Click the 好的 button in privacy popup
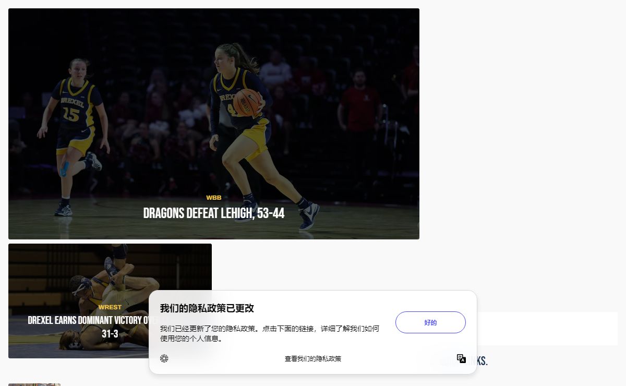This screenshot has height=386, width=626. [x=430, y=322]
